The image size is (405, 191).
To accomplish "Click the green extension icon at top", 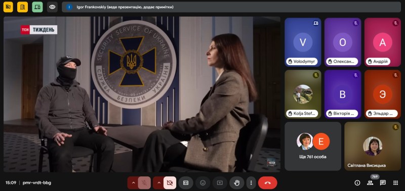I will pos(37,7).
